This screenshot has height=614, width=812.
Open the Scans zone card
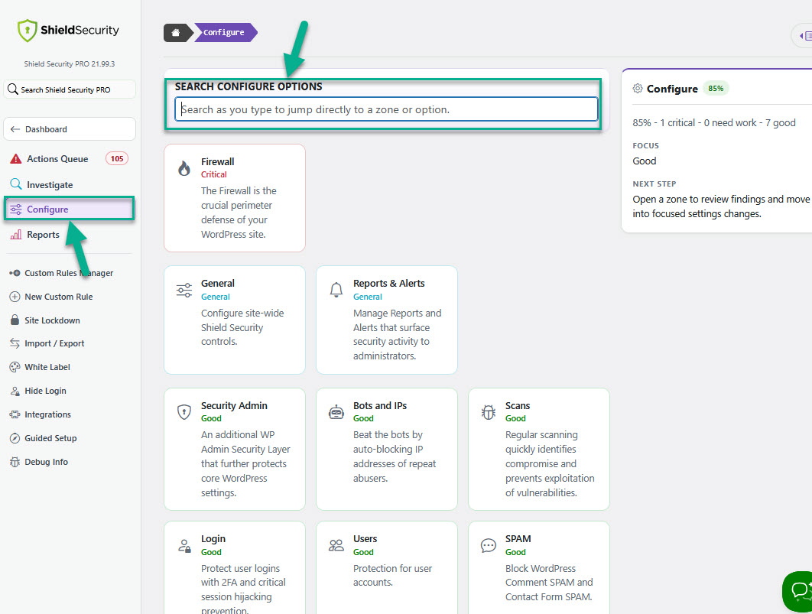pyautogui.click(x=539, y=449)
